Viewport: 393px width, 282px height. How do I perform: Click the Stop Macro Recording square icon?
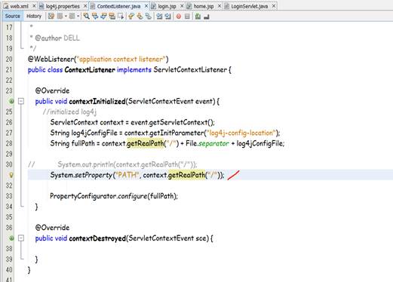[187, 17]
